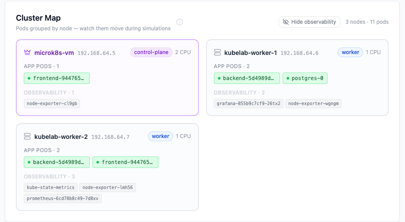Toggle Hide observability button
This screenshot has height=222, width=405.
(309, 22)
